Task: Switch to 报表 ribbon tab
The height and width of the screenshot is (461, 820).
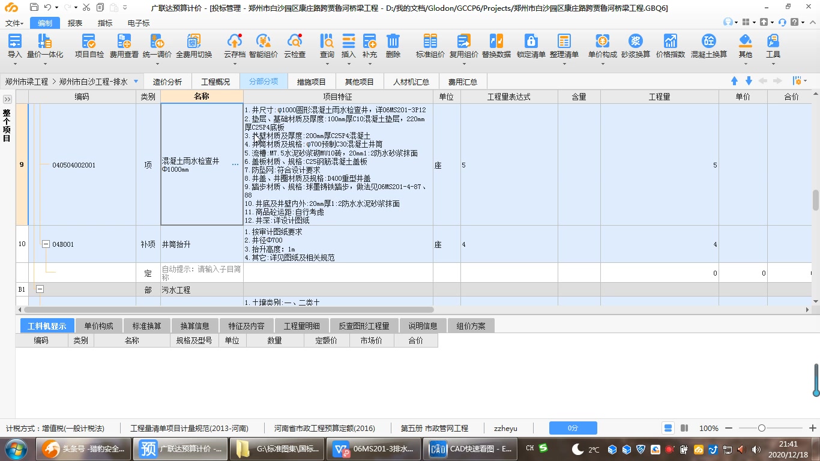Action: click(x=75, y=23)
